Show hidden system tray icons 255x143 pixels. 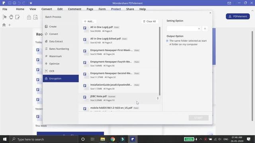pos(201,139)
